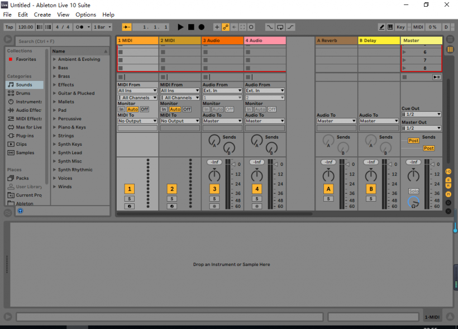Solo track 1 MIDI
This screenshot has width=458, height=329.
click(130, 199)
